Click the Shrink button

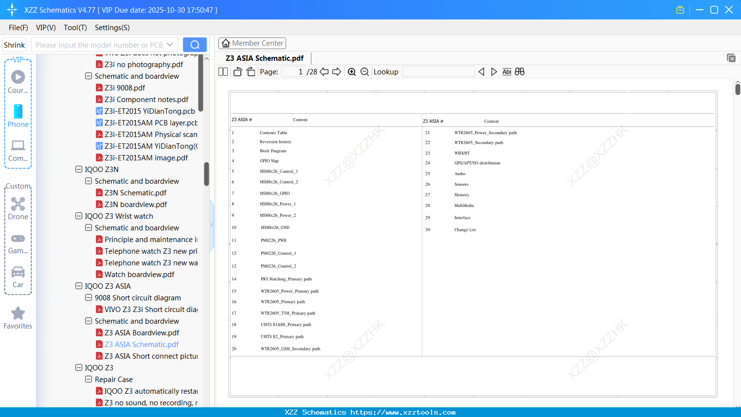pos(15,45)
